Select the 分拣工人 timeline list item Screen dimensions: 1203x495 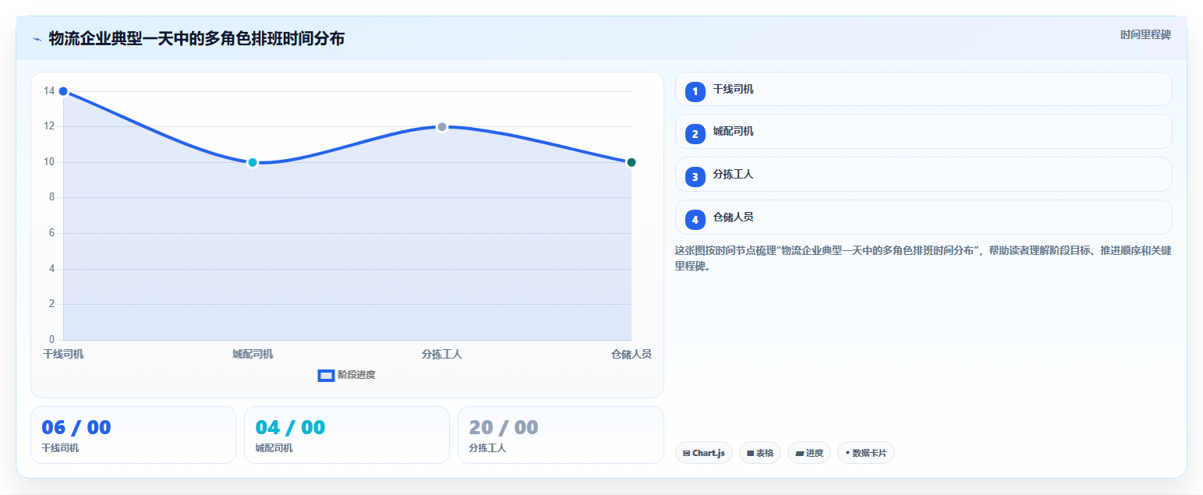(x=923, y=175)
